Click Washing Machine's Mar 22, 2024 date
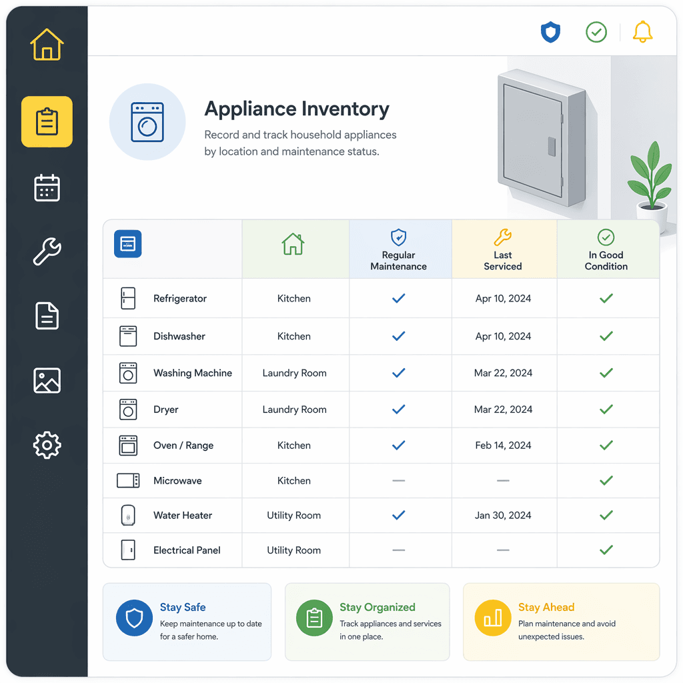 coord(503,373)
